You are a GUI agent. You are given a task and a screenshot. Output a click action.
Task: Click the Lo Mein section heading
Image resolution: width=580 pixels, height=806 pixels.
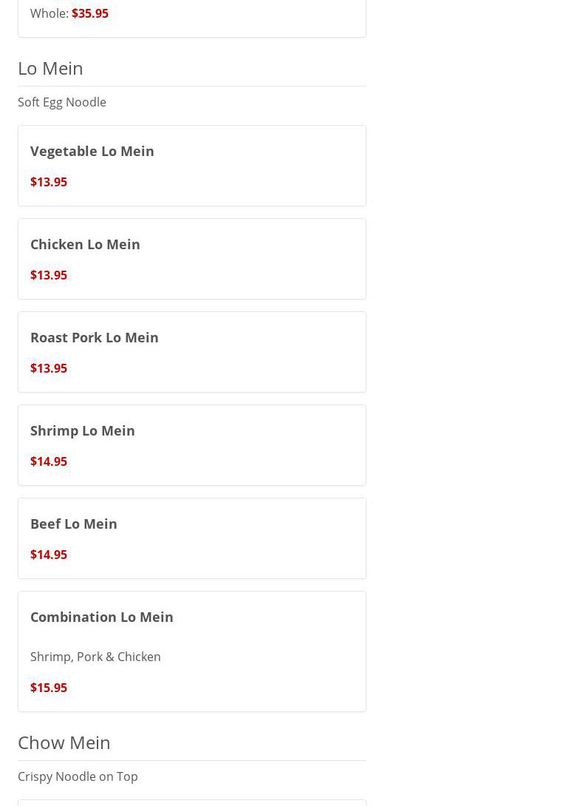click(50, 68)
